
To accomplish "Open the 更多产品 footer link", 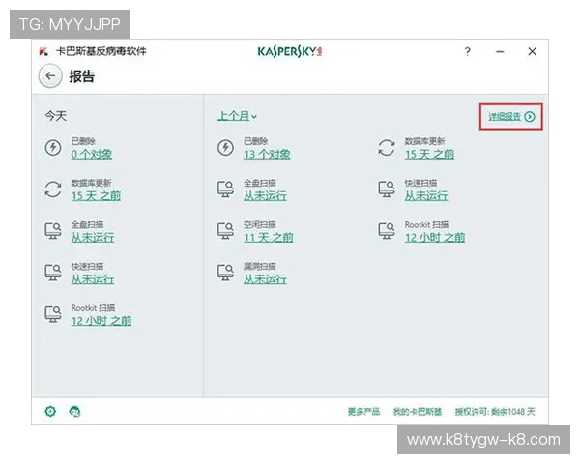I will tap(363, 412).
